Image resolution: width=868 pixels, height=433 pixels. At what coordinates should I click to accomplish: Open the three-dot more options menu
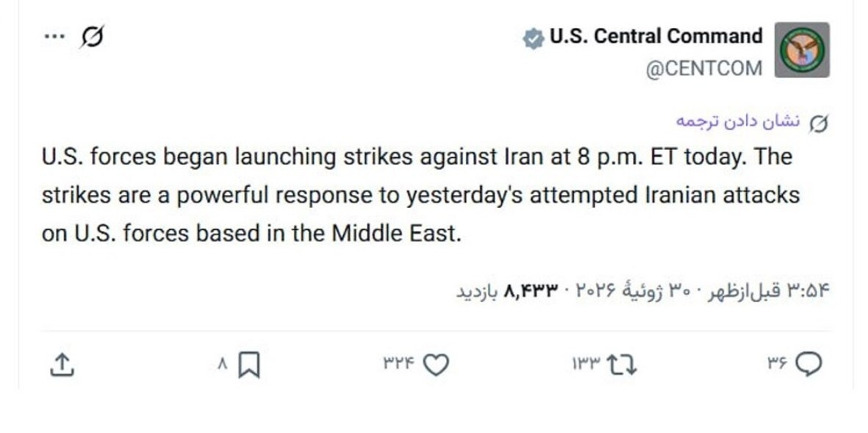[54, 37]
